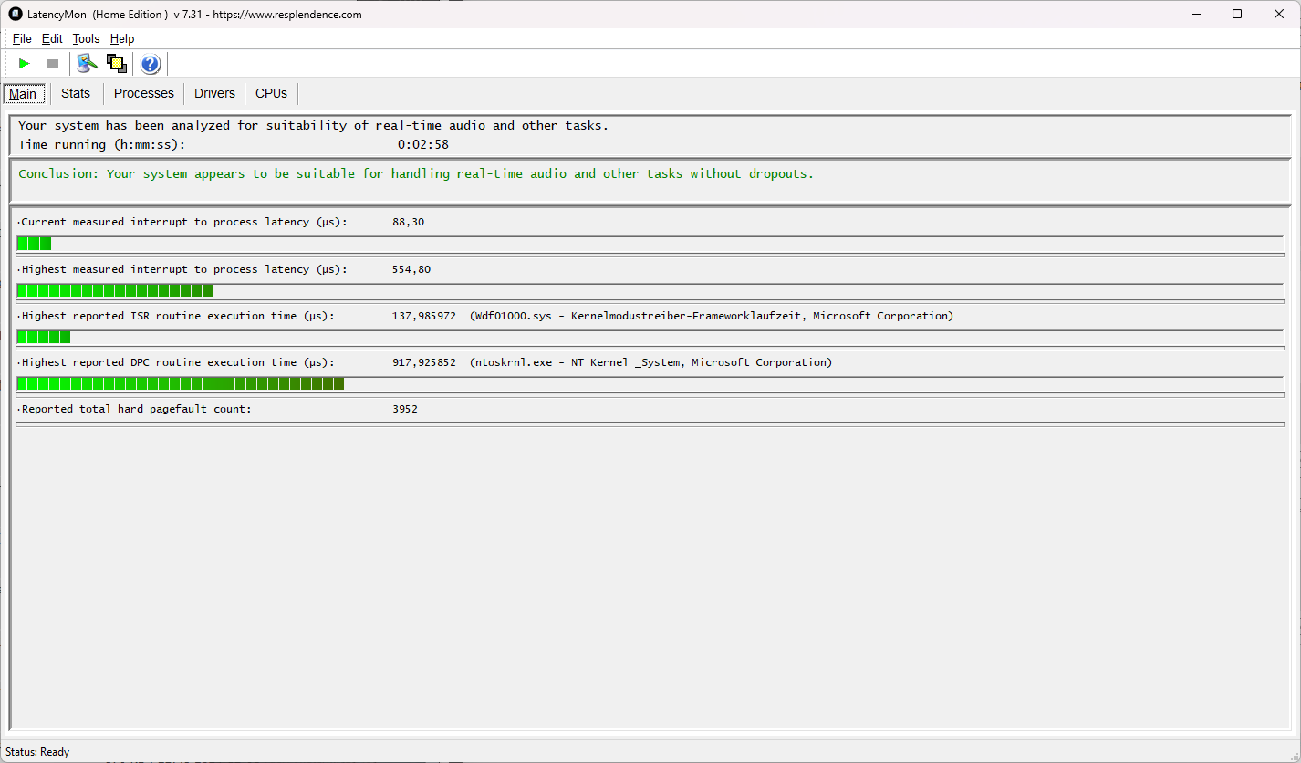This screenshot has width=1301, height=763.
Task: Show the Drivers tab
Action: click(214, 93)
